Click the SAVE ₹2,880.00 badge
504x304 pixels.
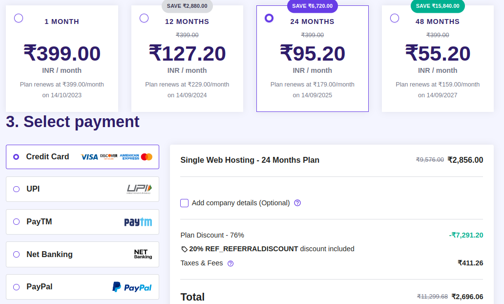click(187, 6)
